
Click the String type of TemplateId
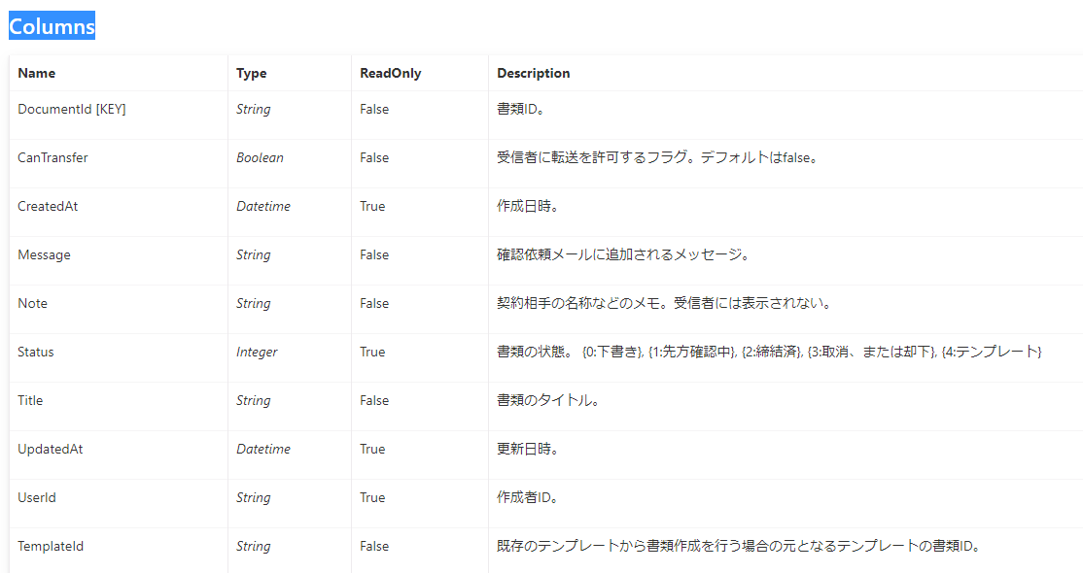tap(254, 546)
